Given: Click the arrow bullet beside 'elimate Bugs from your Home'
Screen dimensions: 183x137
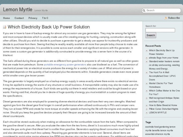Looking at the screenshot, I should pyautogui.click(x=147, y=58).
